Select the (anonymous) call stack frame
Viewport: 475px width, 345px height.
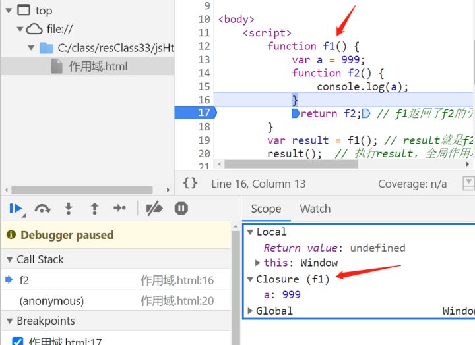(x=116, y=300)
